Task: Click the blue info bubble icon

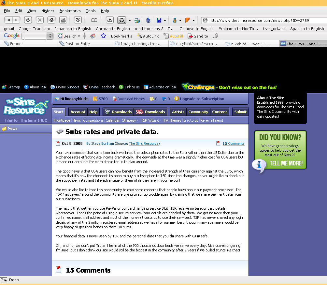Action: [259, 166]
